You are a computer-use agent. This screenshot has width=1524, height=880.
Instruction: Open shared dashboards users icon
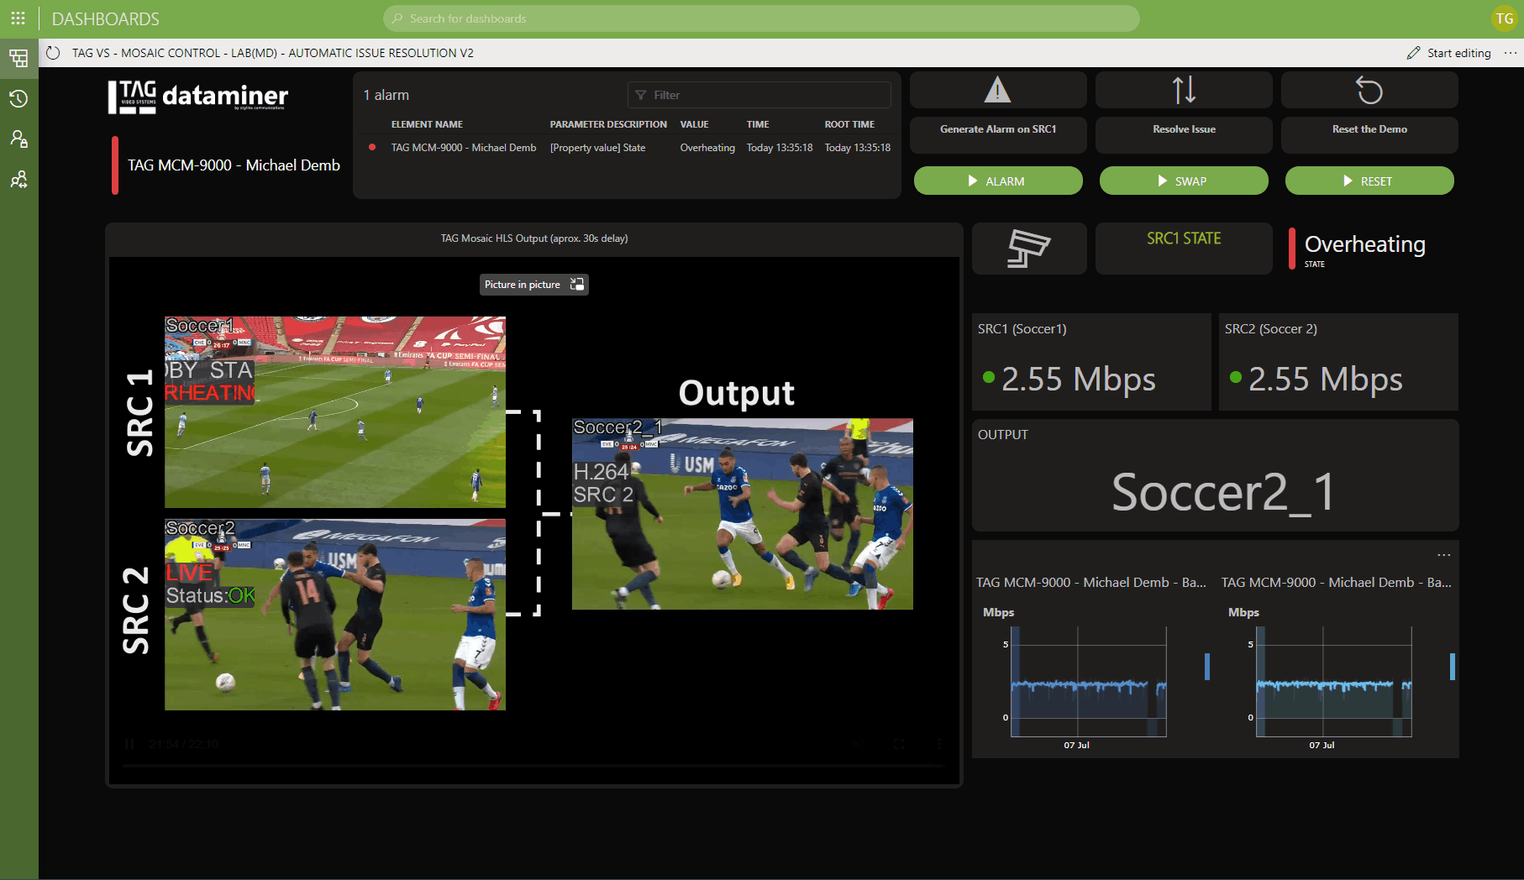coord(18,179)
